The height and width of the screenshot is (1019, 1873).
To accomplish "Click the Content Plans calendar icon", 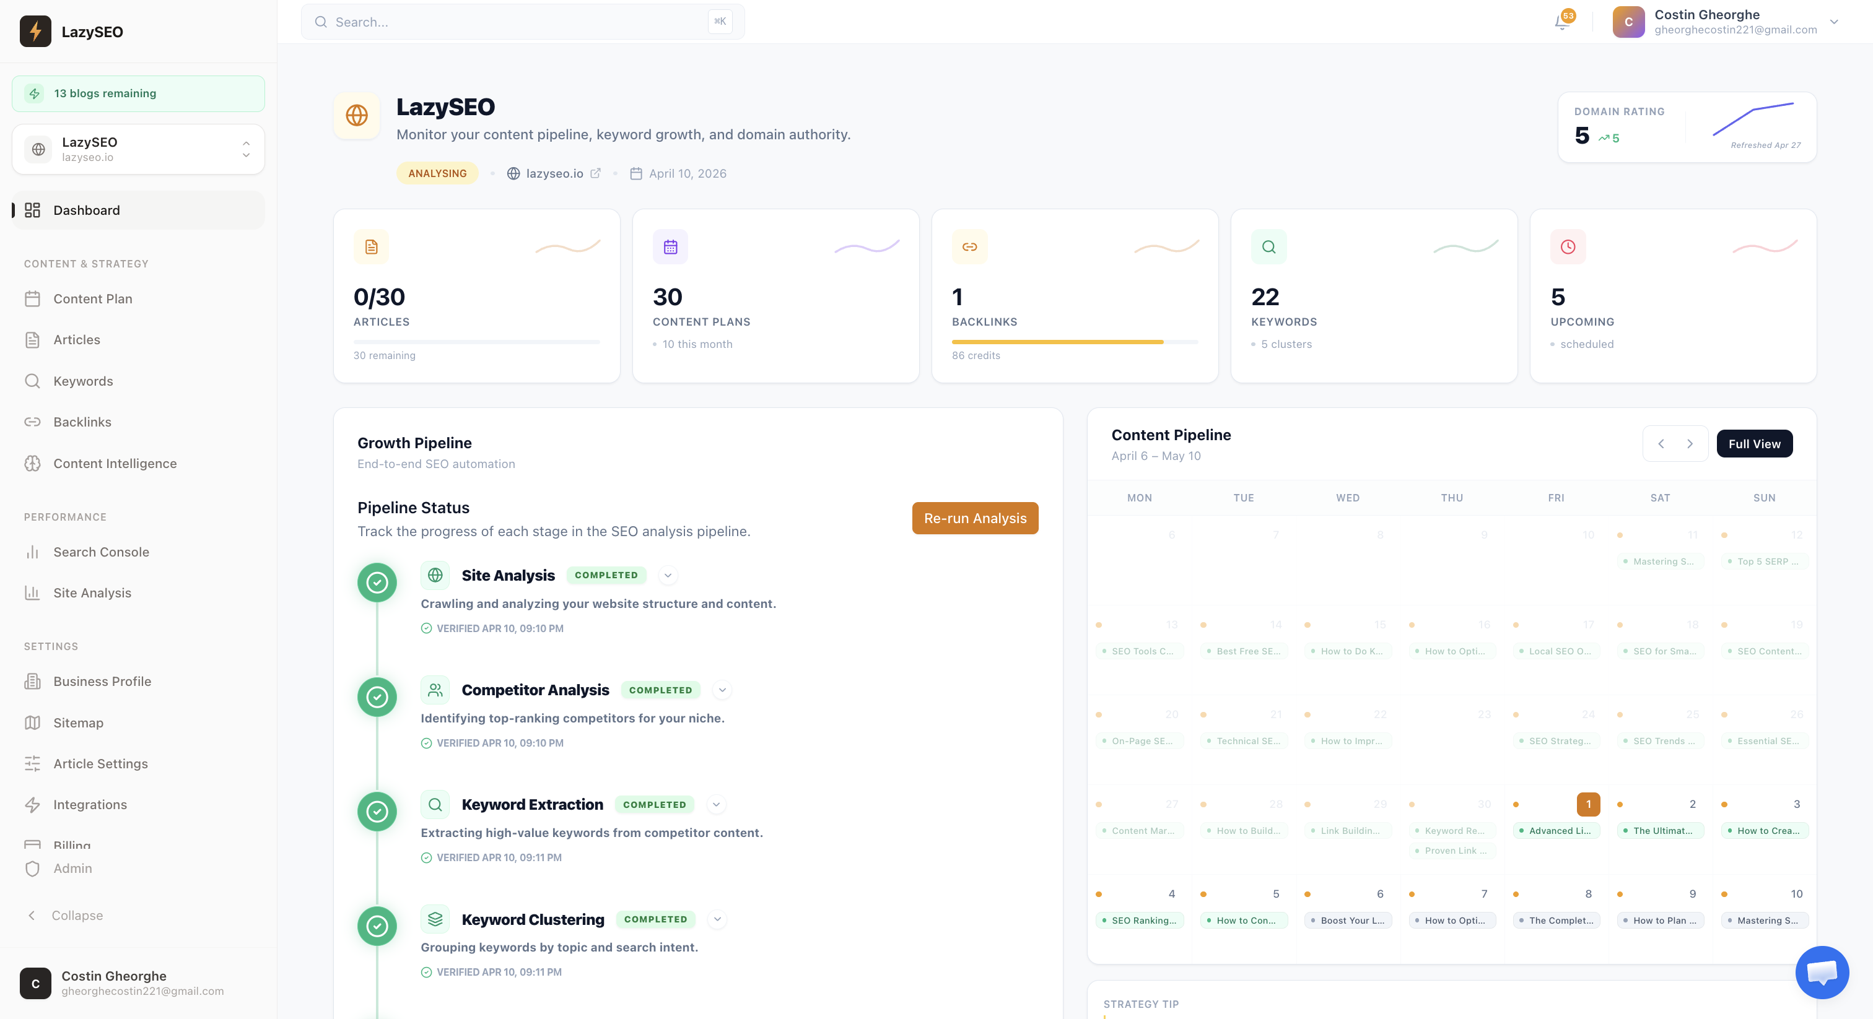I will pos(670,247).
